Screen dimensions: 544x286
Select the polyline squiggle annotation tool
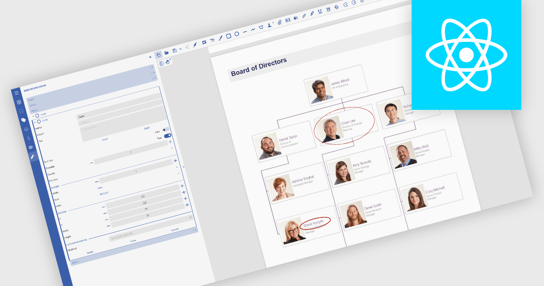pyautogui.click(x=253, y=30)
